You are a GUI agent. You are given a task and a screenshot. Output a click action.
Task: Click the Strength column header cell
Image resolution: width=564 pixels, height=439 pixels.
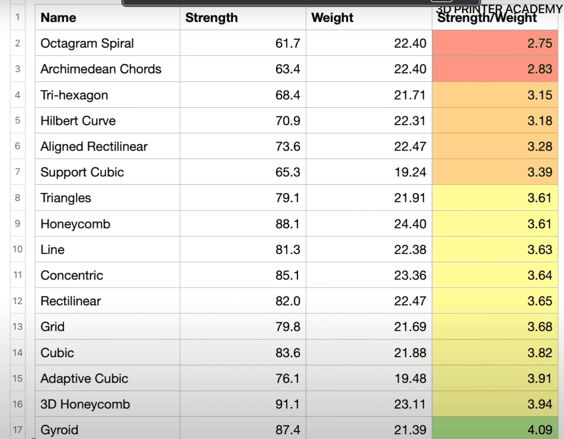242,18
